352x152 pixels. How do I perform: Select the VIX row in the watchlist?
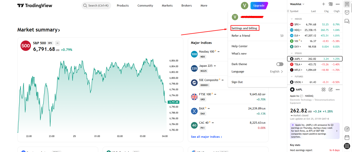tap(315, 41)
